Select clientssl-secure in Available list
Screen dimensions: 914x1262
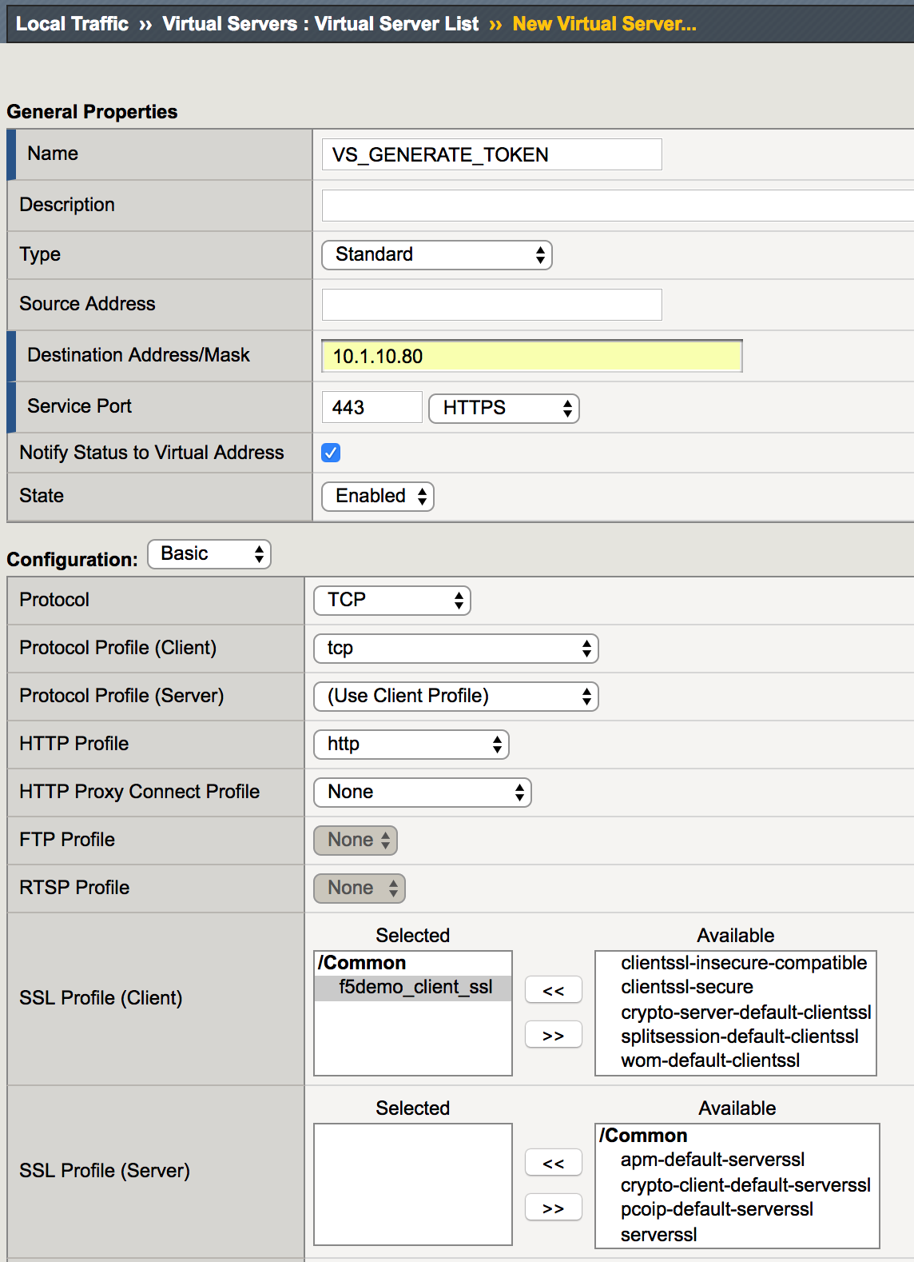click(x=686, y=987)
